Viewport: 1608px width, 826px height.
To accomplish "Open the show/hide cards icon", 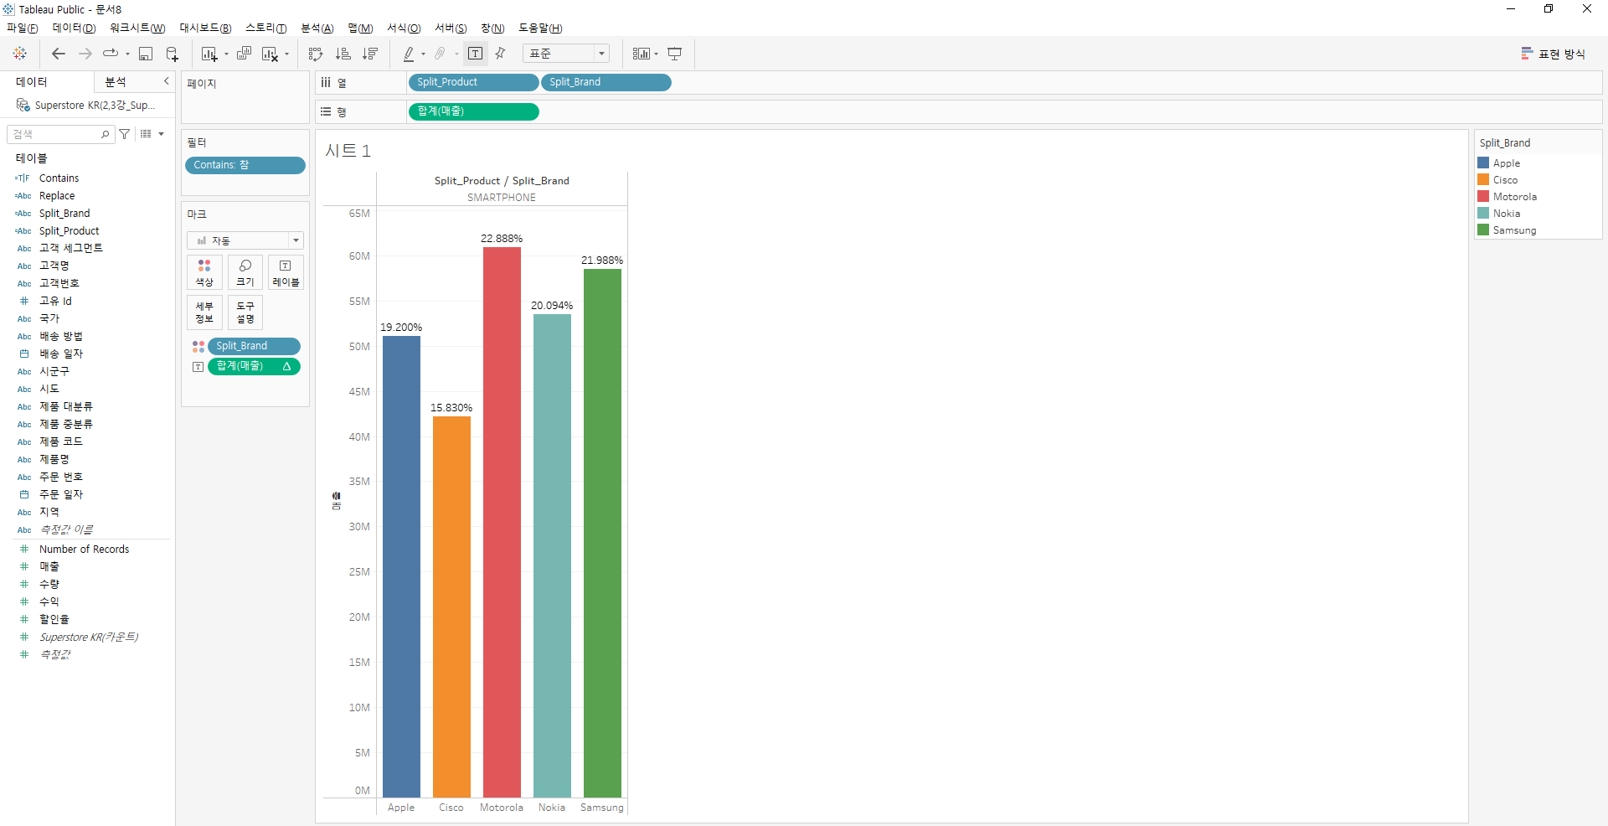I will pyautogui.click(x=641, y=54).
